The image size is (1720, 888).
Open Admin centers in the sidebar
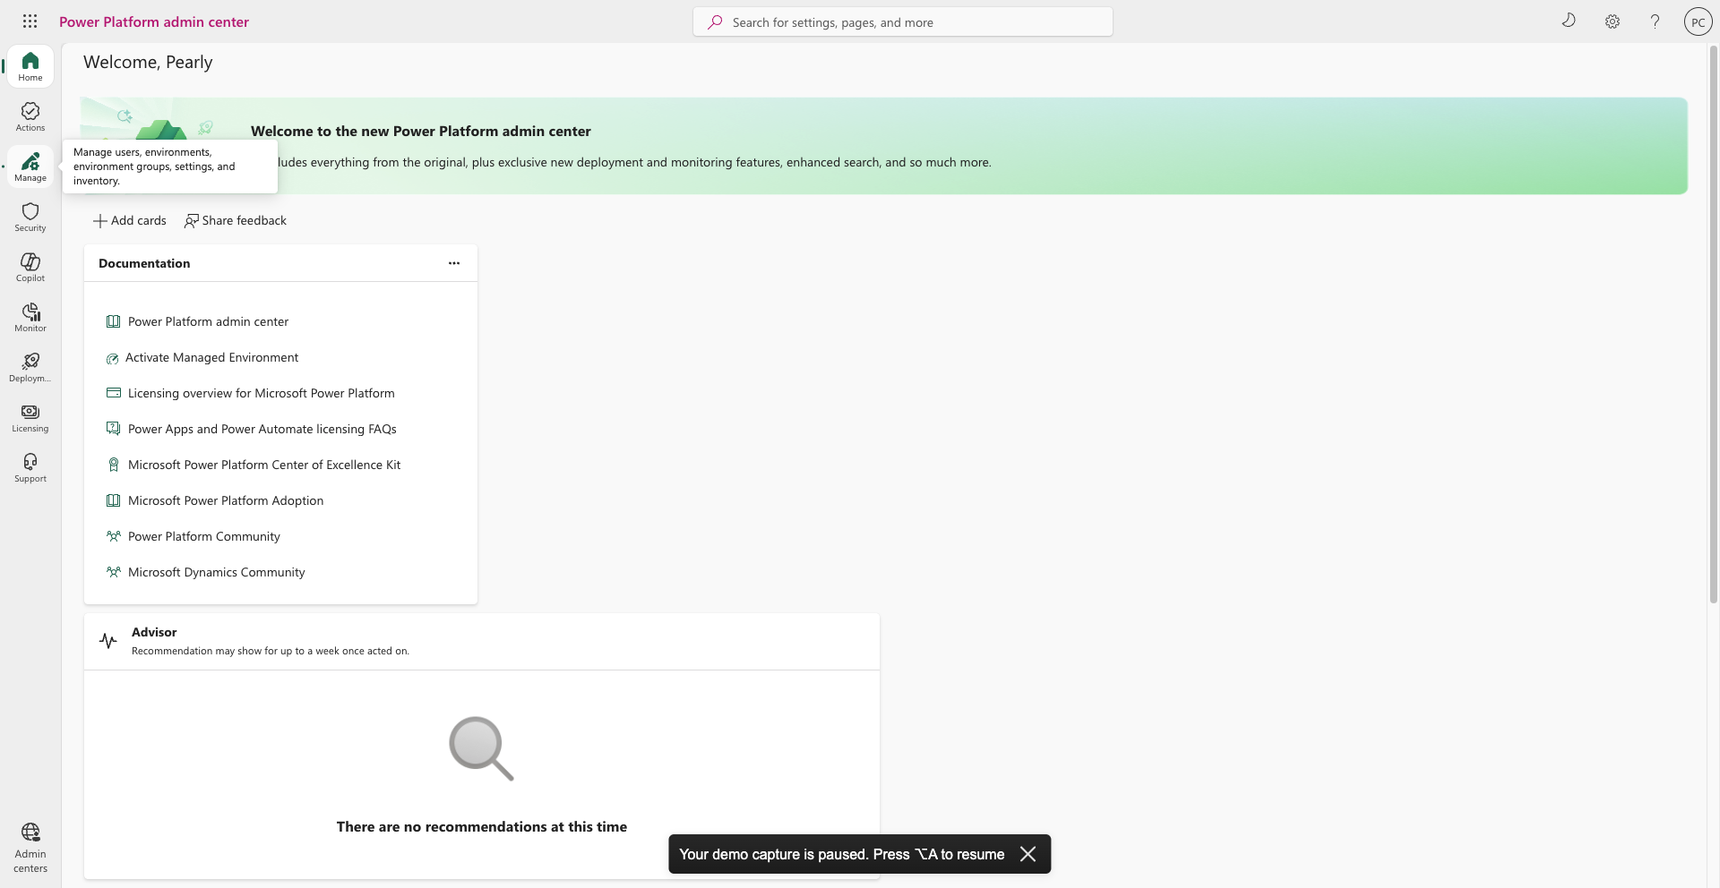(30, 848)
